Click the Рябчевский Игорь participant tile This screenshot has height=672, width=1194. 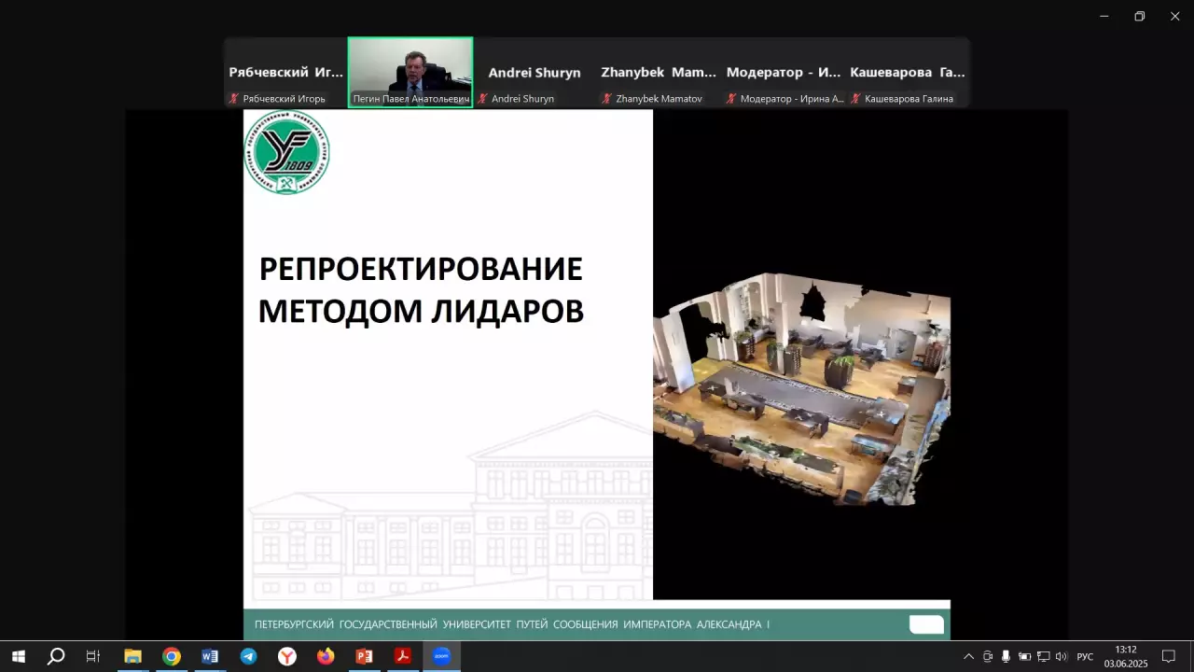286,73
